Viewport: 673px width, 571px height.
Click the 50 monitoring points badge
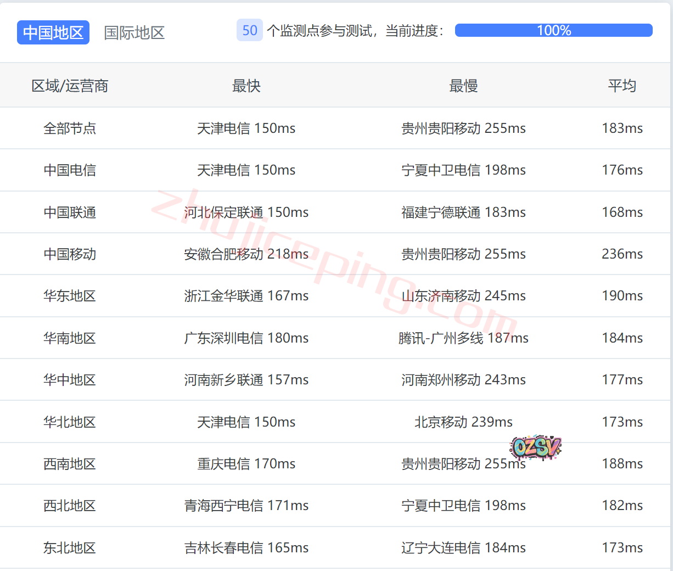[250, 30]
